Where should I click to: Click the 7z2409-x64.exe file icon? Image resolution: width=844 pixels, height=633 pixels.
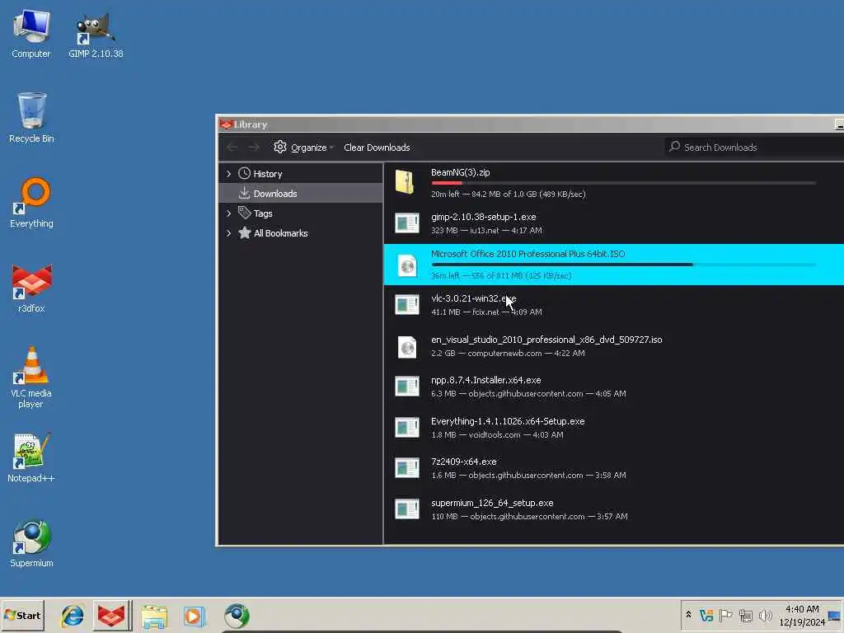pos(407,468)
